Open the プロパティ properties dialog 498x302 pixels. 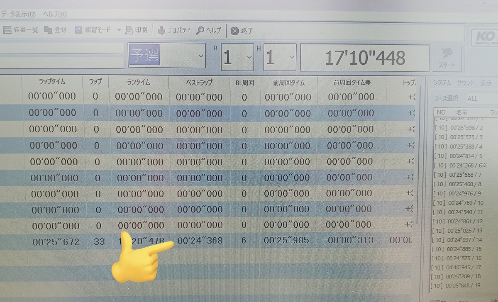pos(174,30)
